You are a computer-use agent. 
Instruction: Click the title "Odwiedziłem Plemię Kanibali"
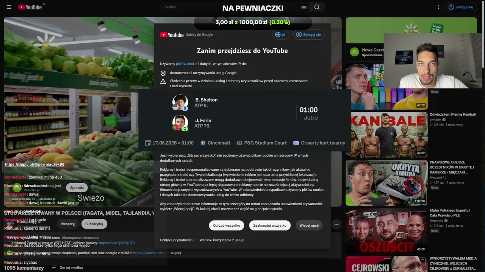452,114
